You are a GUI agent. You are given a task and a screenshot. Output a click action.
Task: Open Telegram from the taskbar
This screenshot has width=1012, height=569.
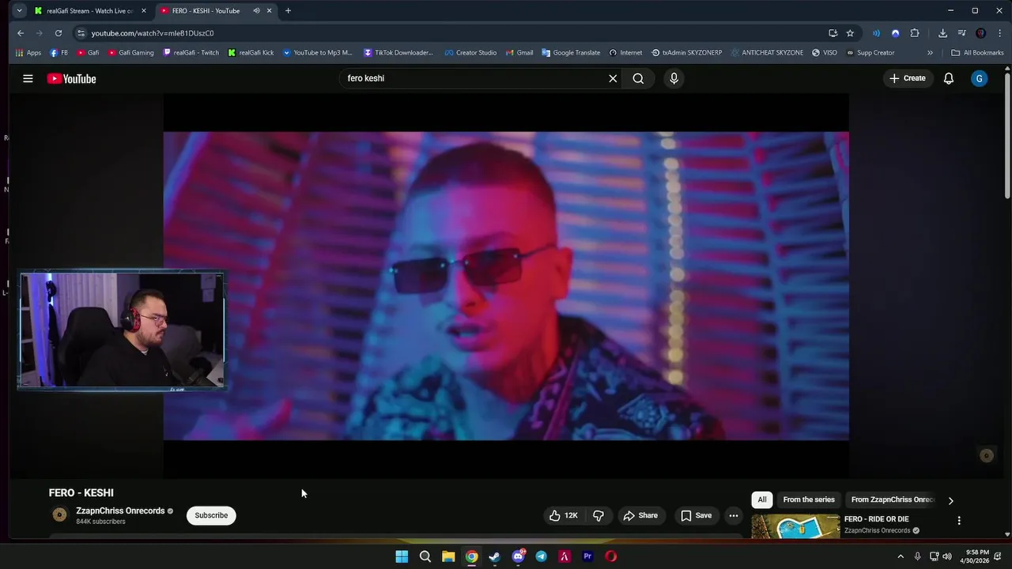[541, 556]
